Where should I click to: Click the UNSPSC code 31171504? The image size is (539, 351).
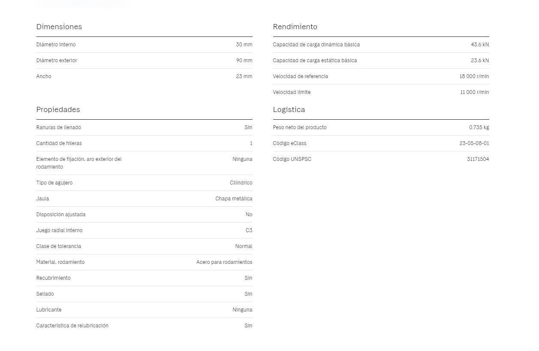[x=478, y=159]
